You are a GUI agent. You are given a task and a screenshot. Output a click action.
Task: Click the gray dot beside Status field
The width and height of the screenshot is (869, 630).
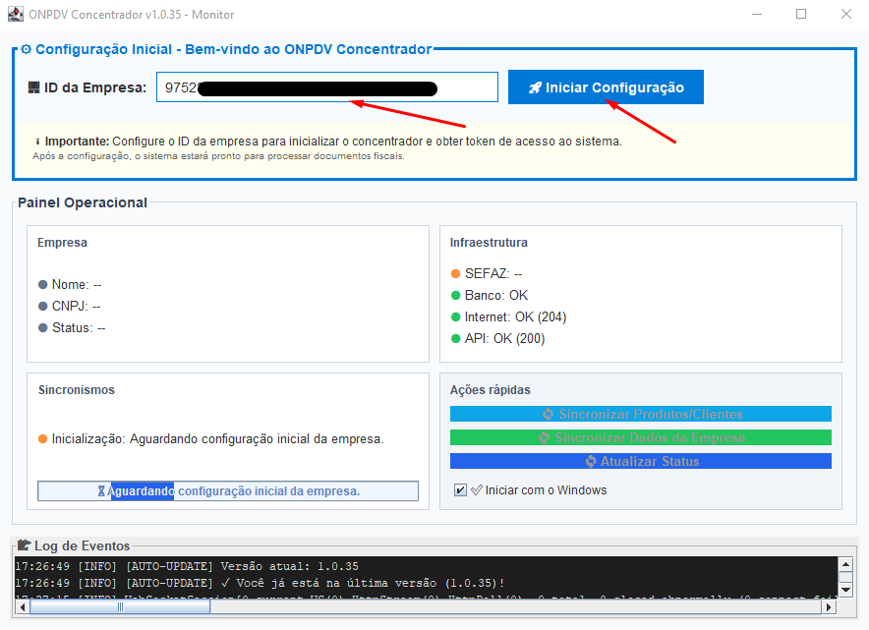coord(42,328)
